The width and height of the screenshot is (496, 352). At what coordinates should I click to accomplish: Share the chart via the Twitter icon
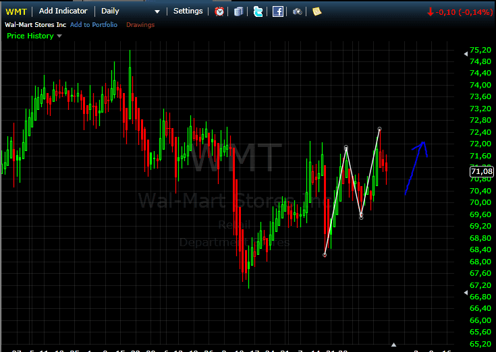(x=258, y=11)
